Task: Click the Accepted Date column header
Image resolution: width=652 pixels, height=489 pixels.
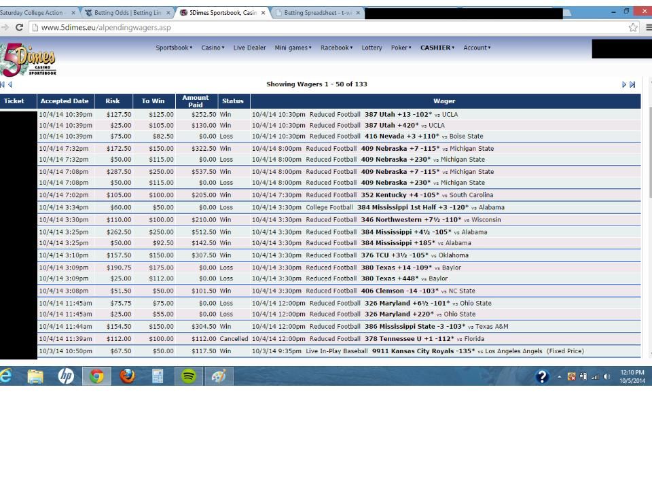Action: click(x=65, y=101)
